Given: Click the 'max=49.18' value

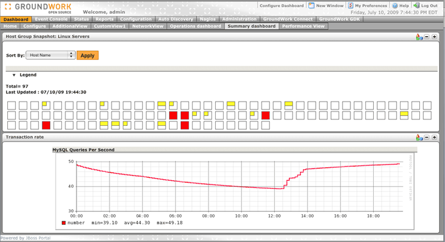Looking at the screenshot, I should pos(170,223).
